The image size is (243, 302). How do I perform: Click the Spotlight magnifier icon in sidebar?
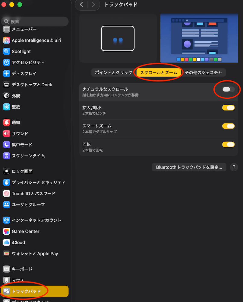7,51
